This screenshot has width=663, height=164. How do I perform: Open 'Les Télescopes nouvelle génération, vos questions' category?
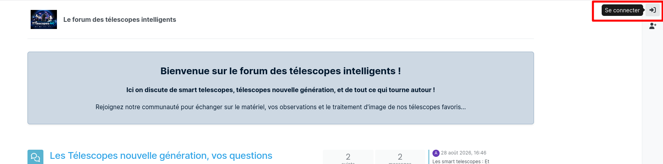[161, 156]
